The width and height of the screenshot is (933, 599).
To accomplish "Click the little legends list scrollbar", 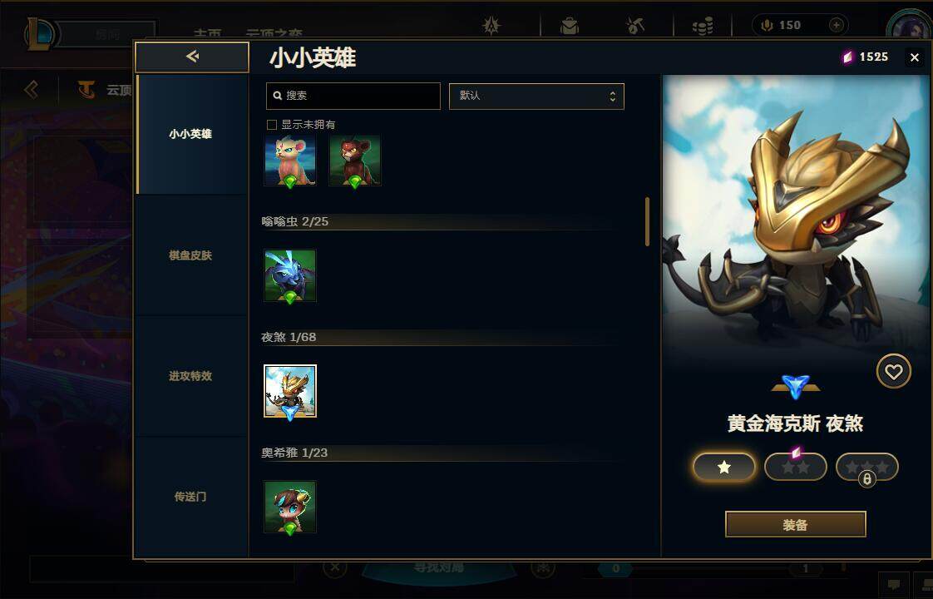I will click(x=647, y=221).
